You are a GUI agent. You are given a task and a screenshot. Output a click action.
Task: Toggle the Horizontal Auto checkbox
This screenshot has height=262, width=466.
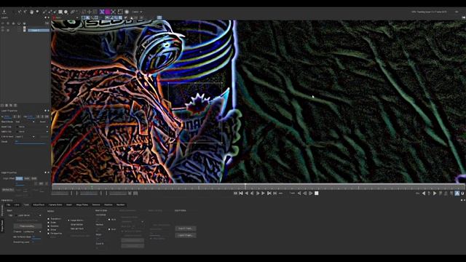point(109,220)
